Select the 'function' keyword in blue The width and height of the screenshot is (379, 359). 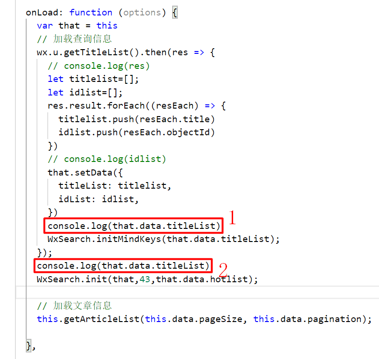91,12
